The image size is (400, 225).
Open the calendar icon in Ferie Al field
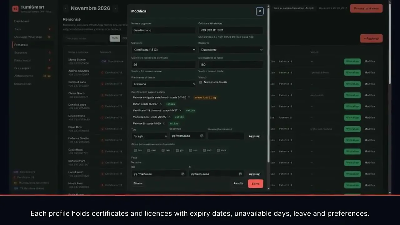point(240,174)
